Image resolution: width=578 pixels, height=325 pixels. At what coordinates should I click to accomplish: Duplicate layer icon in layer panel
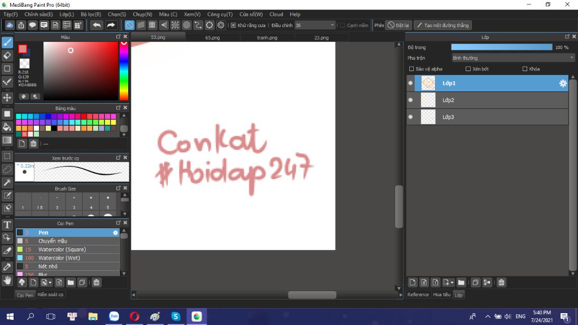pos(475,283)
